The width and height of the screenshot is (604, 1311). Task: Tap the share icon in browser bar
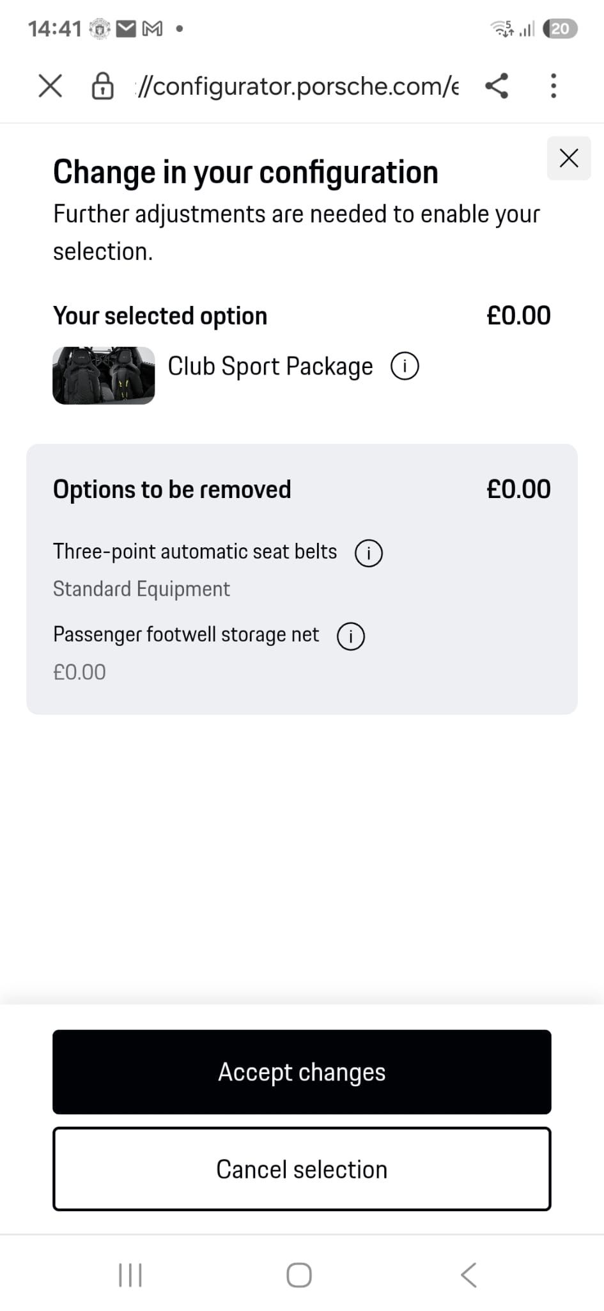click(x=497, y=86)
